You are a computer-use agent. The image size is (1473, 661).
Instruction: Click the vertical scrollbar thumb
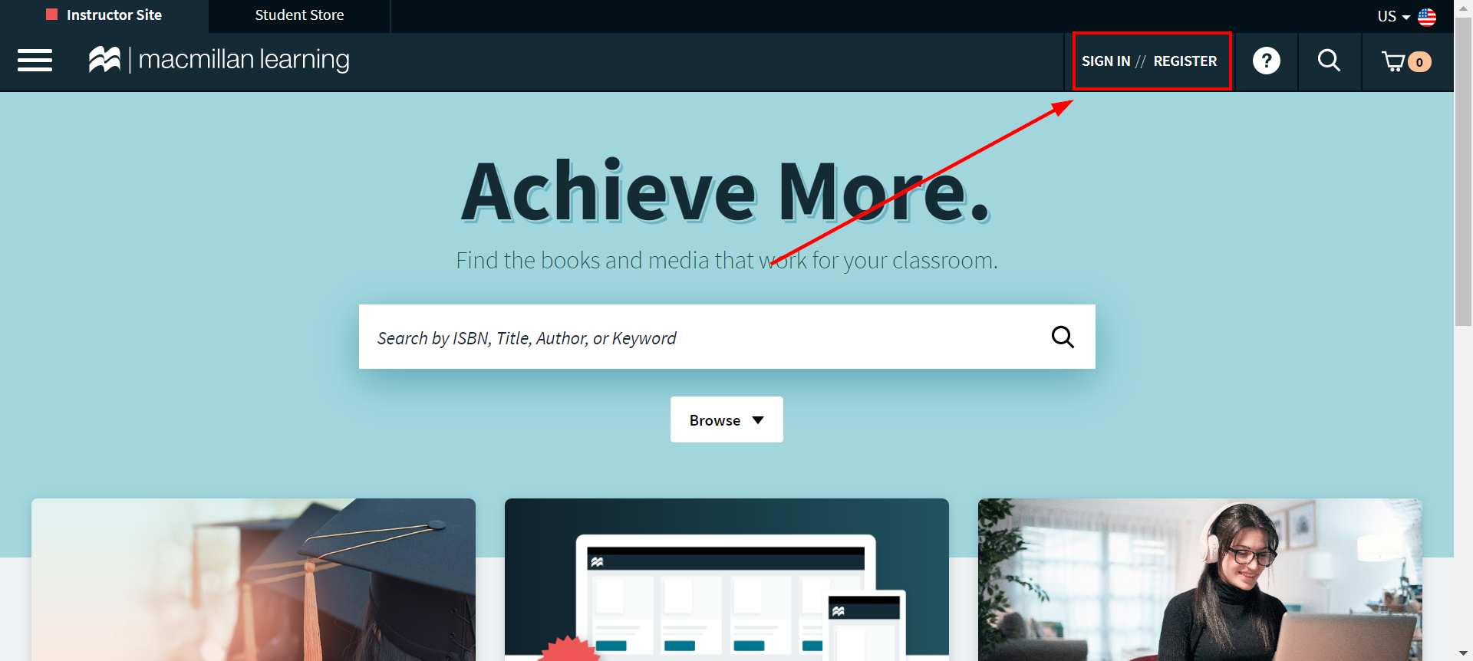pyautogui.click(x=1464, y=173)
